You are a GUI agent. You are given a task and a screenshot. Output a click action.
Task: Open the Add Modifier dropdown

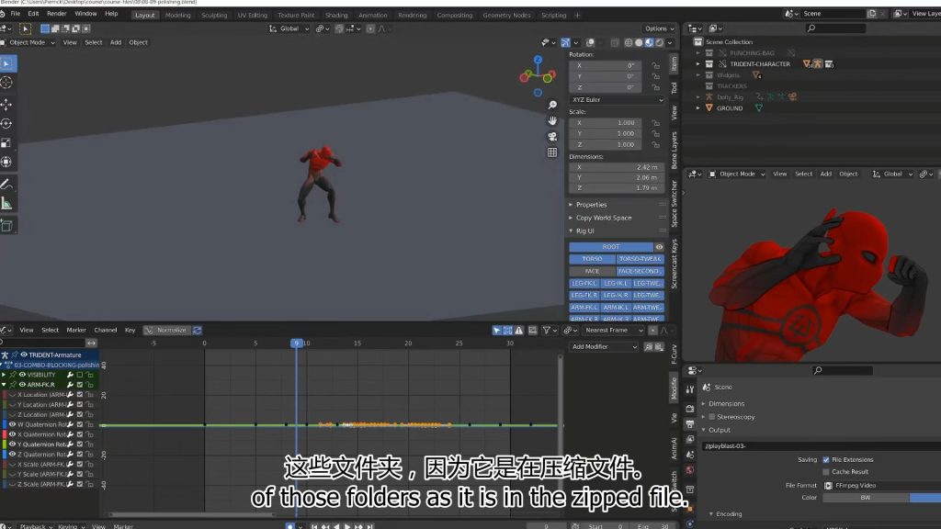click(603, 346)
